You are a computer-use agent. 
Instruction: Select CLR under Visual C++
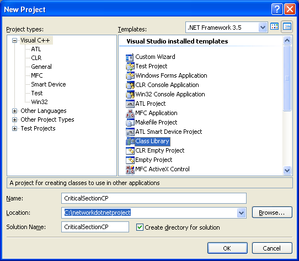click(36, 58)
